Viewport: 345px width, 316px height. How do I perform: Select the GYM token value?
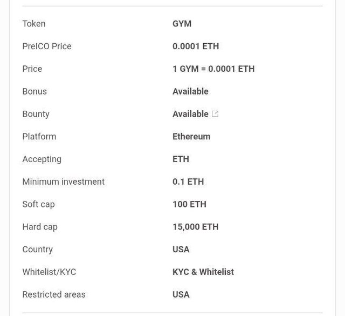(x=182, y=24)
